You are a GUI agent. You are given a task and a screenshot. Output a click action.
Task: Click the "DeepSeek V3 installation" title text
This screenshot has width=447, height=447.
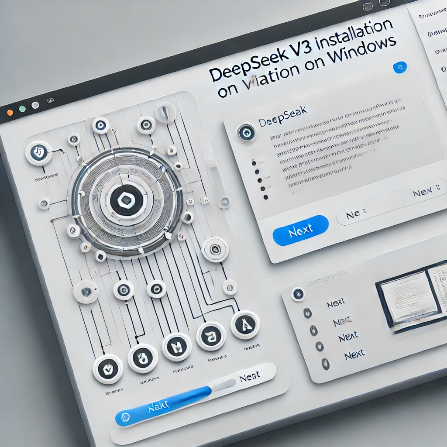301,51
